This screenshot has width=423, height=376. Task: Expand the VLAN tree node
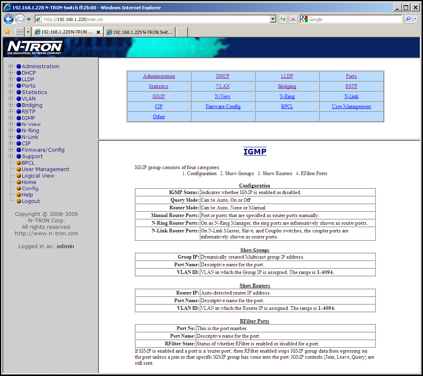click(10, 98)
